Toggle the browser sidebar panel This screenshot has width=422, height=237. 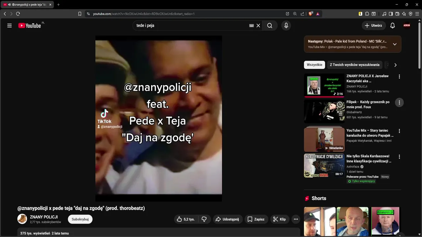click(x=391, y=14)
